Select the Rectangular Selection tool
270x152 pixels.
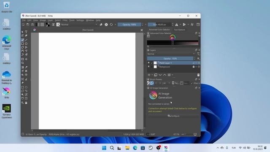click(x=22, y=87)
